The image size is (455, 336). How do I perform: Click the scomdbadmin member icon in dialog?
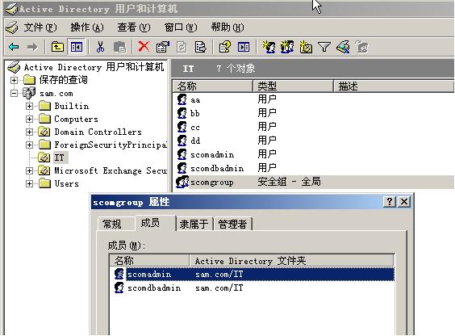pyautogui.click(x=119, y=288)
